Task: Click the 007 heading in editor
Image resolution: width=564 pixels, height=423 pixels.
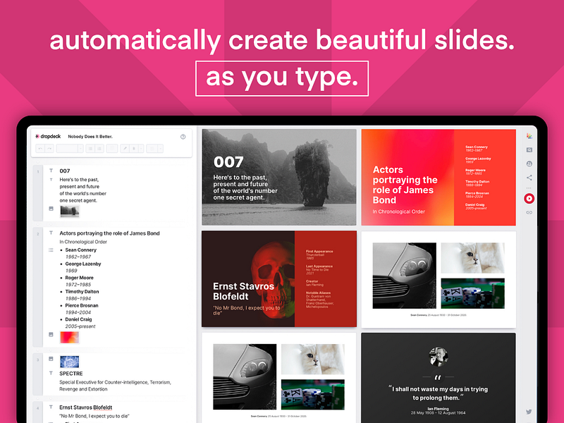Action: (x=65, y=171)
